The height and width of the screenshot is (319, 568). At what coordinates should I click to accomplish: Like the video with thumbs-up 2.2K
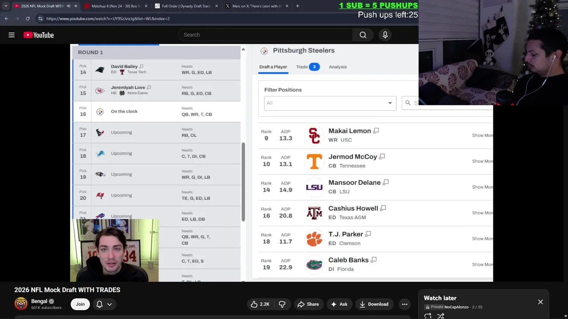tap(260, 304)
